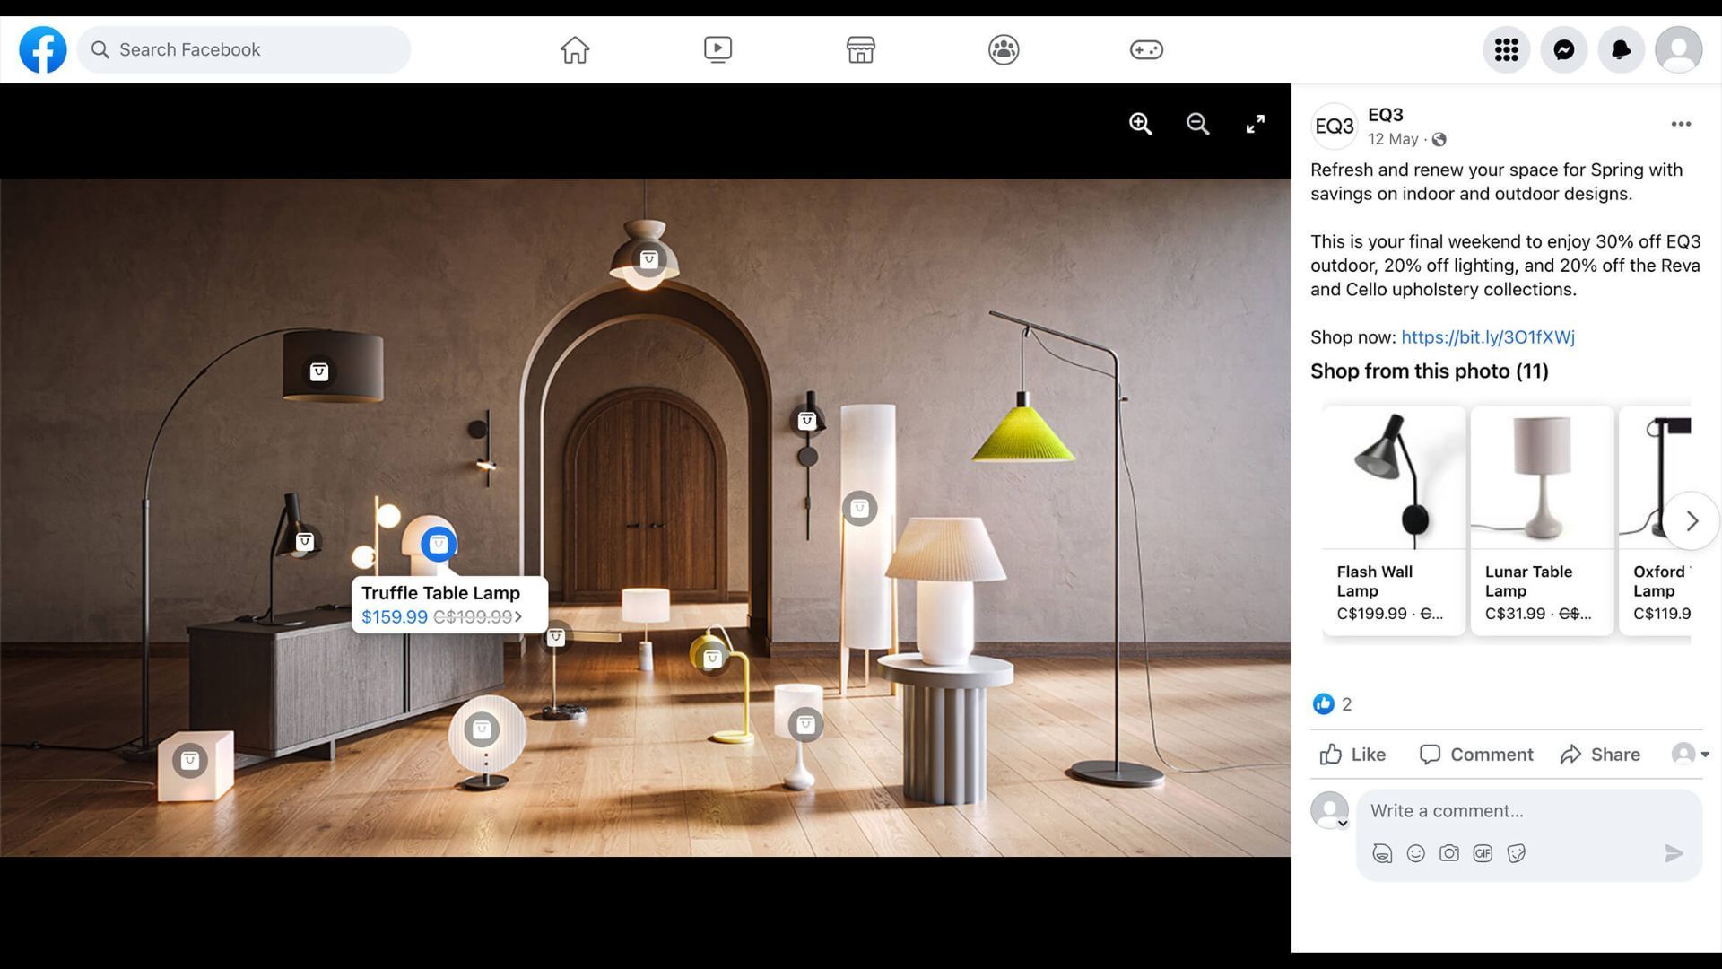Go to the Marketplace tab
The height and width of the screenshot is (969, 1722).
pyautogui.click(x=860, y=49)
